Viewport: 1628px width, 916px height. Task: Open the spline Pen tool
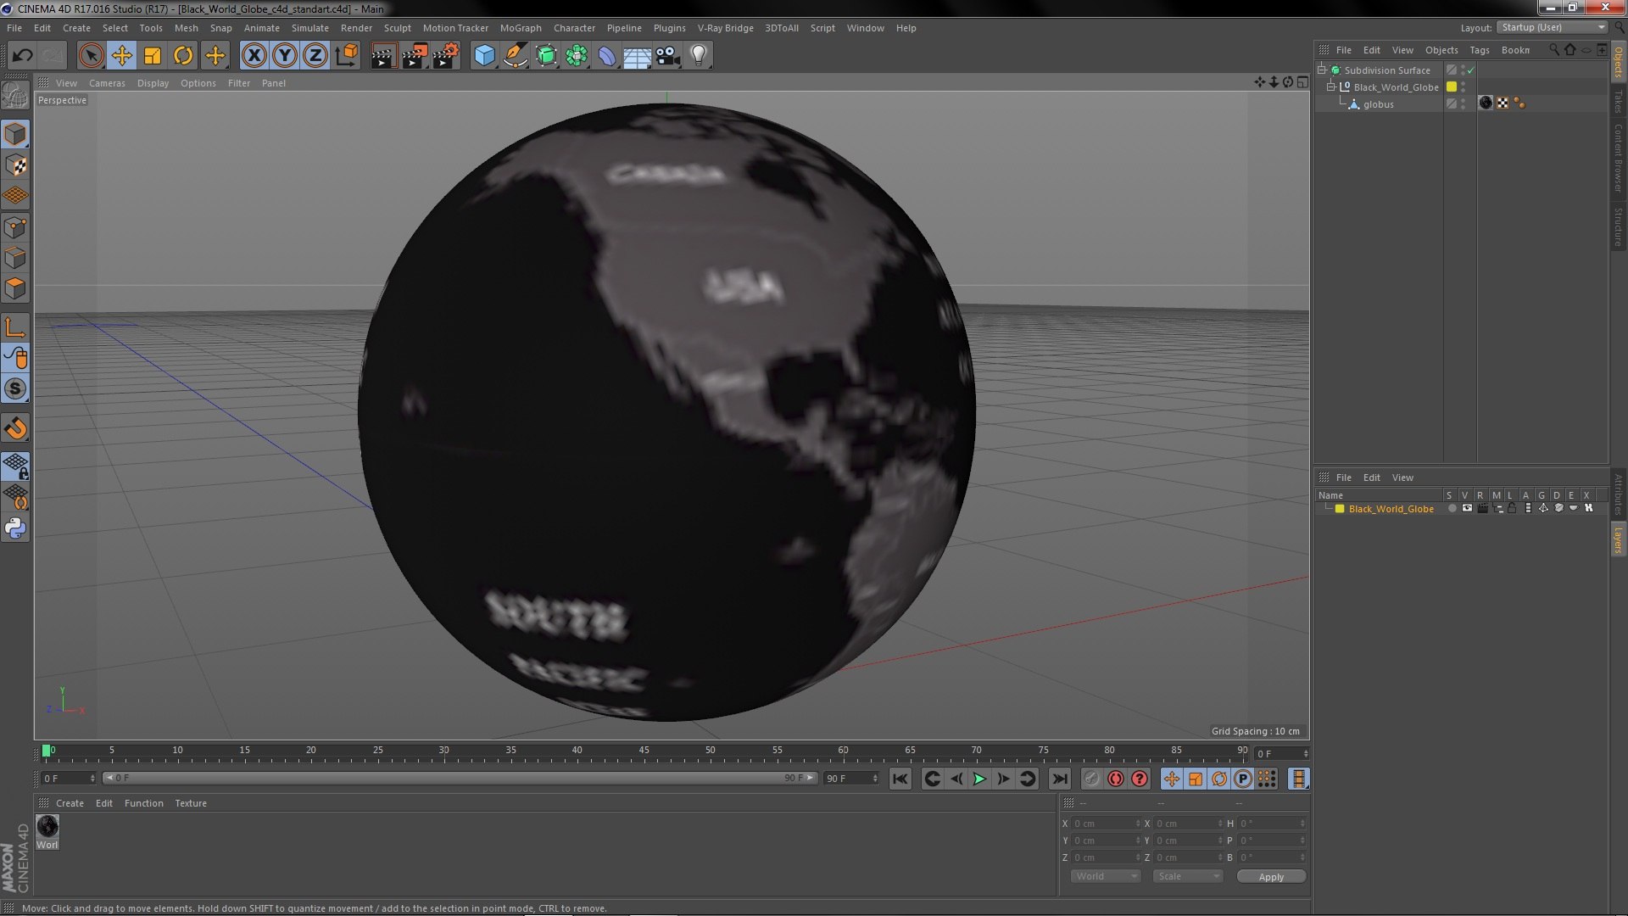click(x=515, y=56)
